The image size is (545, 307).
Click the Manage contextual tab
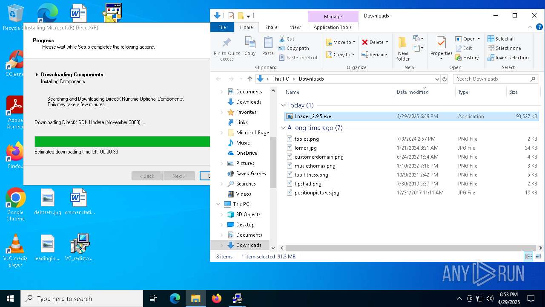[x=333, y=17]
